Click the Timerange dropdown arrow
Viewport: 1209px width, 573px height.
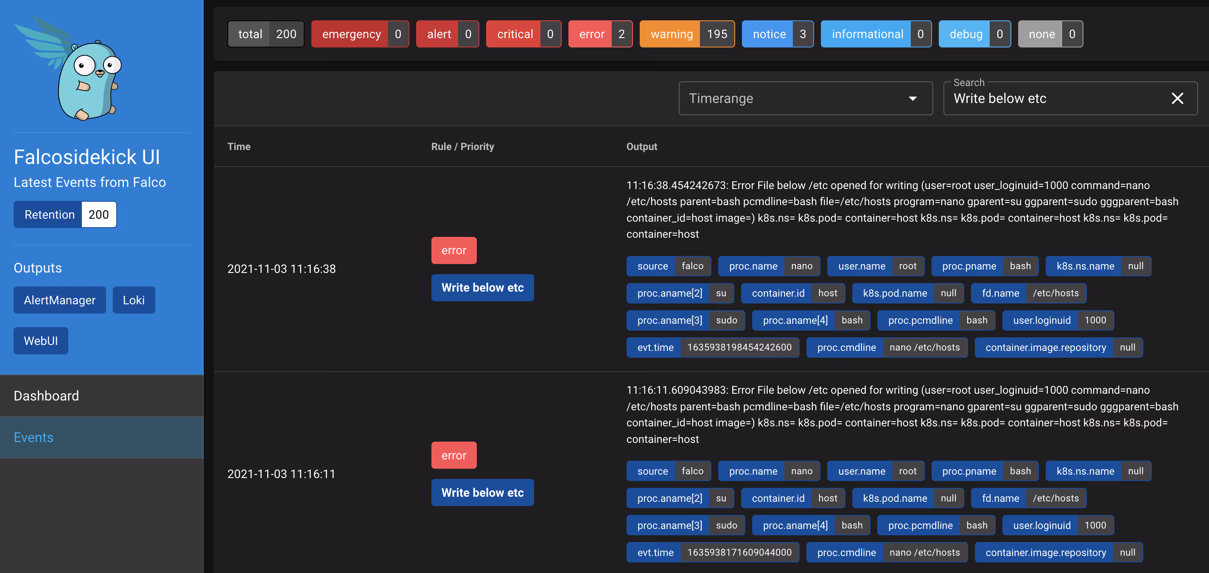click(x=912, y=98)
